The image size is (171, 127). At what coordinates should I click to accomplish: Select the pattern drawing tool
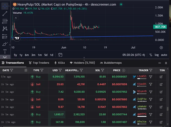click(5, 29)
